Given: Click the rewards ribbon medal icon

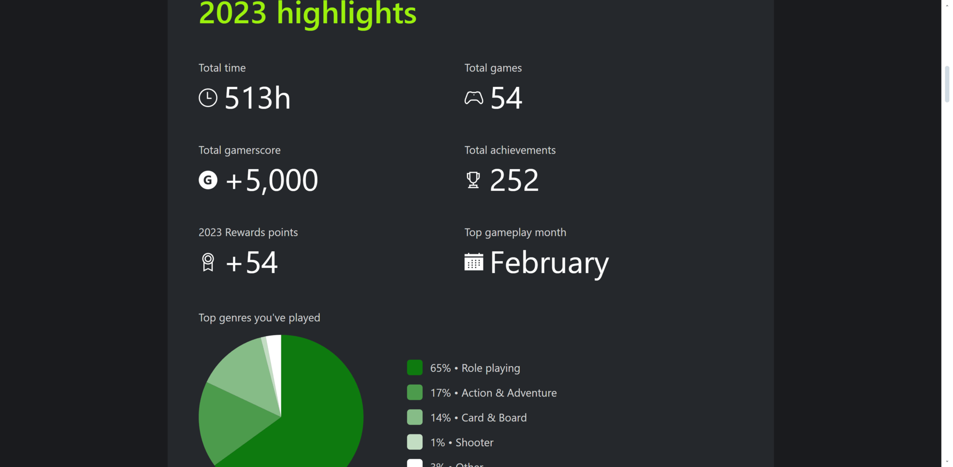Looking at the screenshot, I should [208, 262].
